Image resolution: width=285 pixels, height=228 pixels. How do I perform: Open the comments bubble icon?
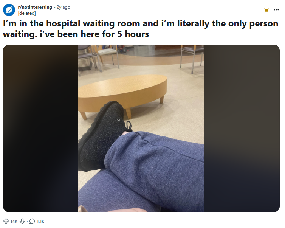point(32,221)
